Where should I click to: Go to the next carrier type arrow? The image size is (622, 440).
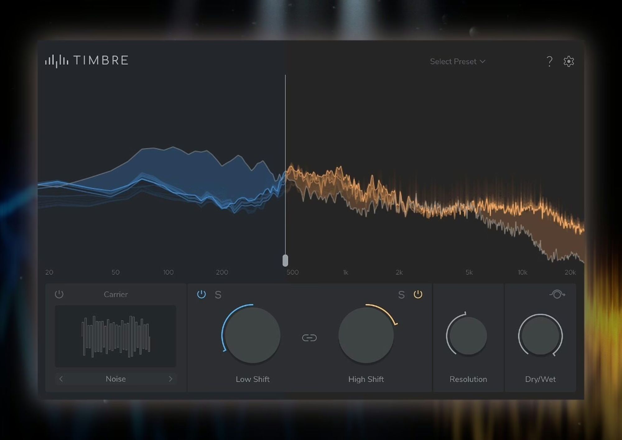pyautogui.click(x=170, y=379)
